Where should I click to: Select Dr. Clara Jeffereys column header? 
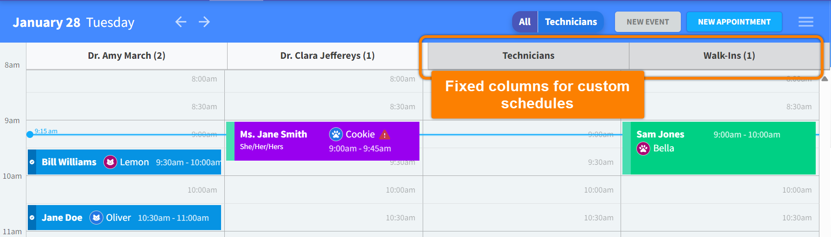[x=327, y=56]
